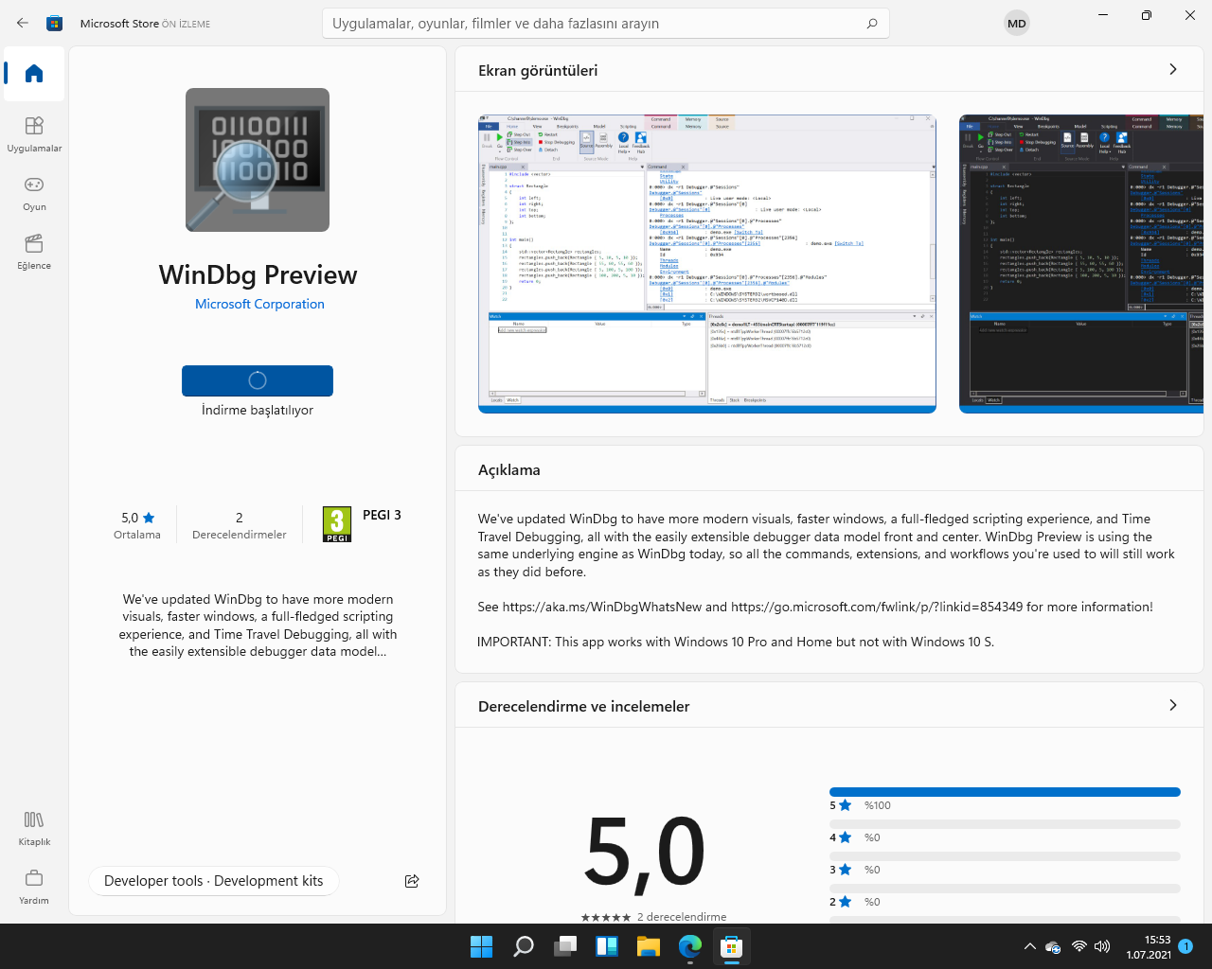Expand Derecelendirme ve incelemeler chevron

[1173, 705]
